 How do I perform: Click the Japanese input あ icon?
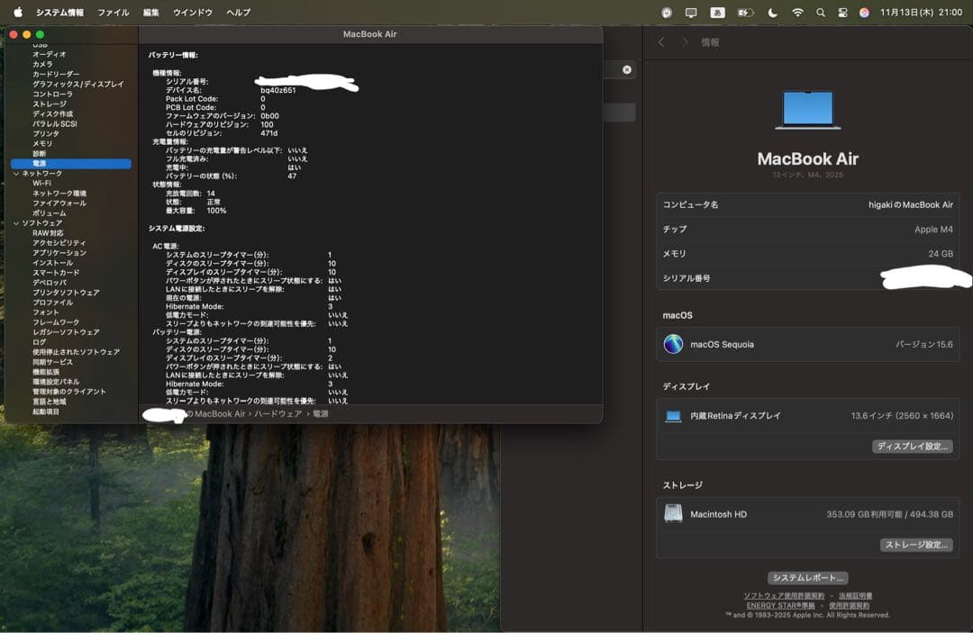717,13
